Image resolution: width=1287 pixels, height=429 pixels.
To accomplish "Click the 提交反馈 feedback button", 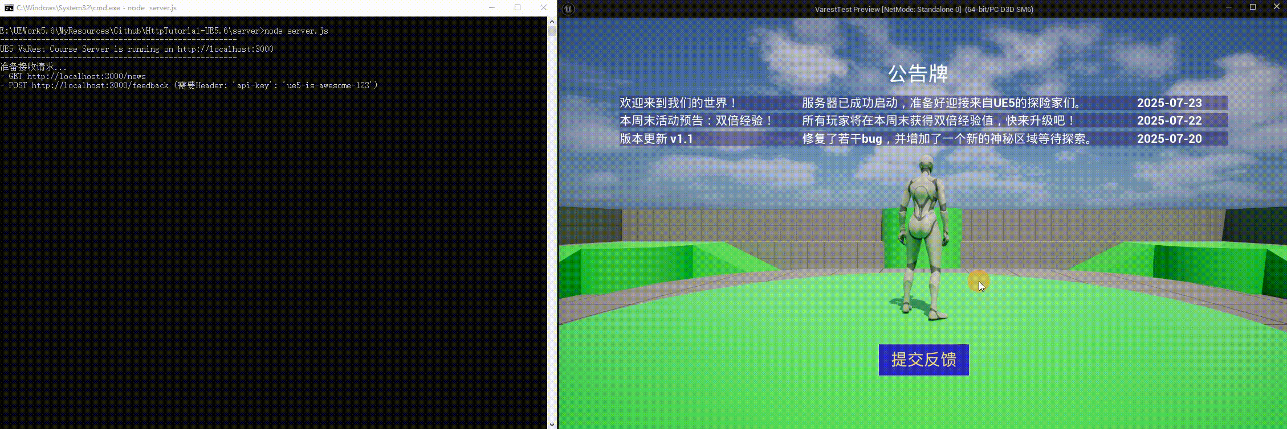I will 923,360.
